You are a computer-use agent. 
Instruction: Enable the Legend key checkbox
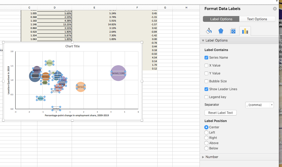(206, 97)
